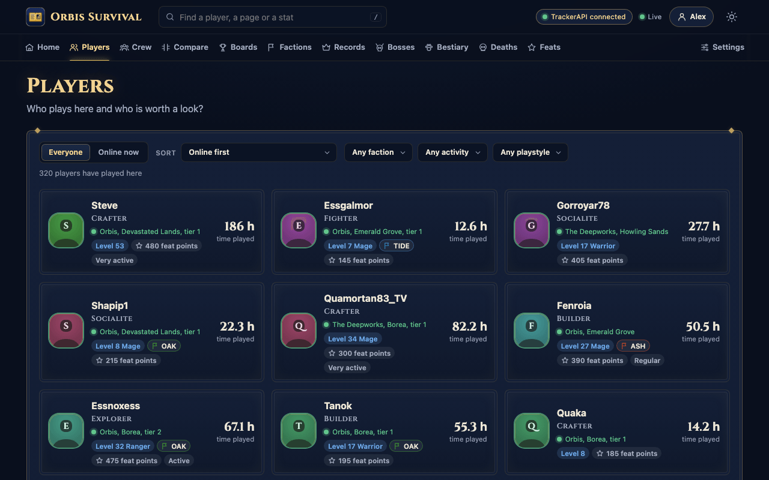Click the flag icon on Fenroia's ASH badge

[x=624, y=346]
